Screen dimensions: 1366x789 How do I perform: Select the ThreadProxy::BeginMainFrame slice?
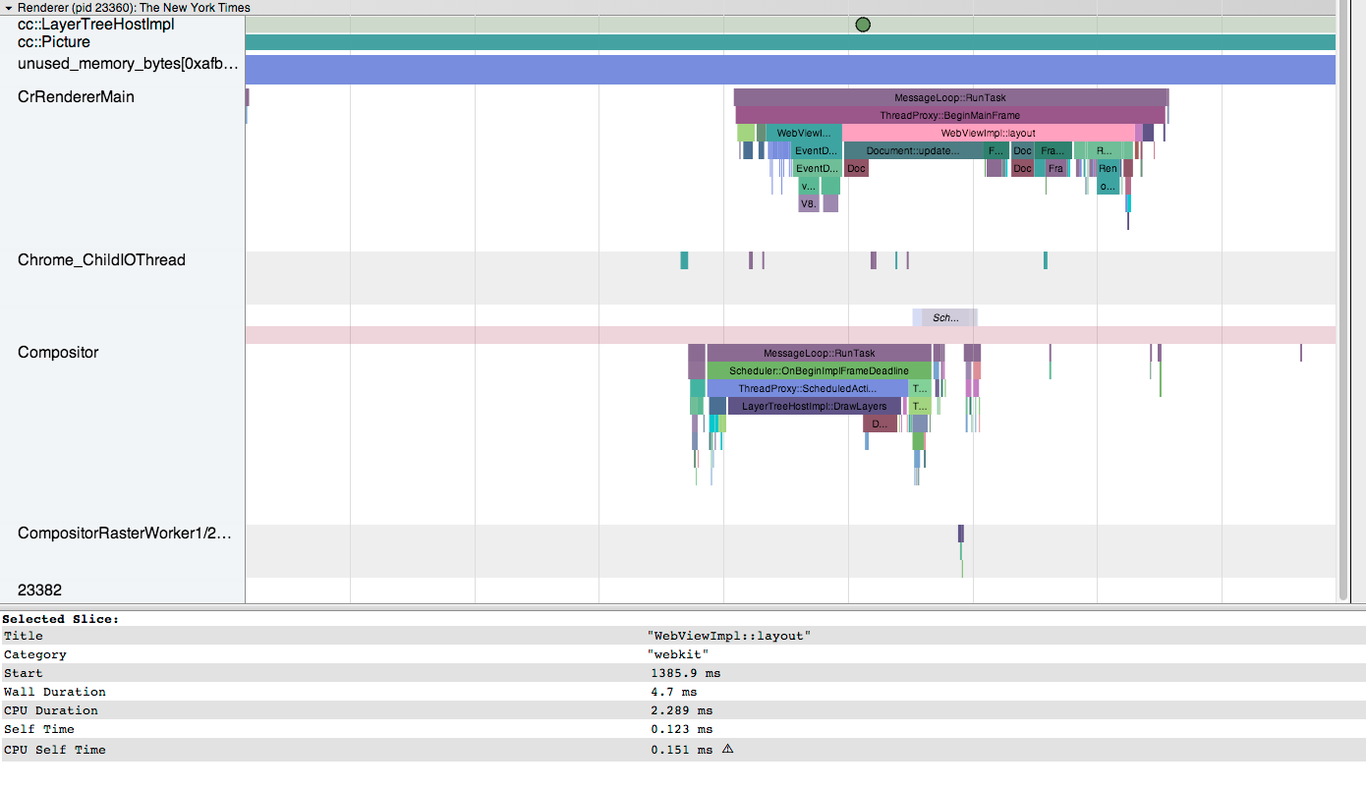click(949, 116)
